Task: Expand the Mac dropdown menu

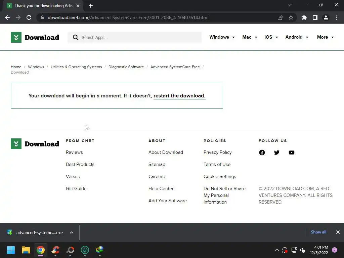Action: tap(250, 37)
